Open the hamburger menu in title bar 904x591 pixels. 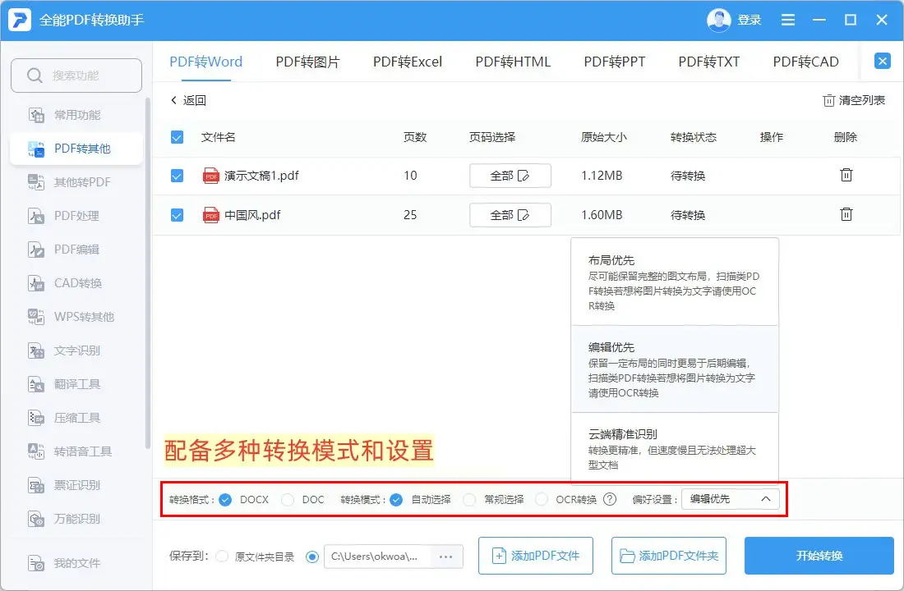(788, 20)
